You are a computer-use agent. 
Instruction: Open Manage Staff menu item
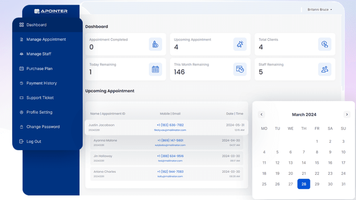pos(47,54)
